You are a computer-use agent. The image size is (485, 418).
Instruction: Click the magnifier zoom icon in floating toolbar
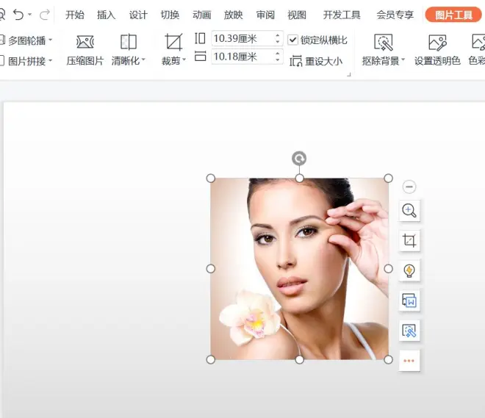tap(409, 211)
